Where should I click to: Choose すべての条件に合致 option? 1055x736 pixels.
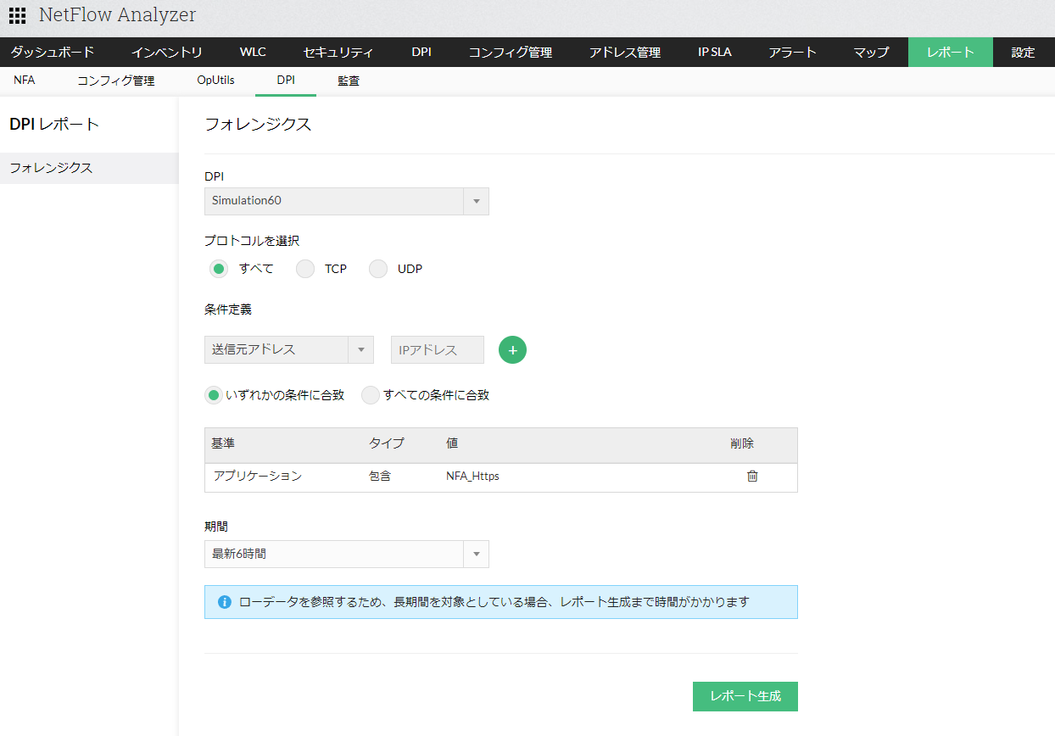click(x=371, y=395)
